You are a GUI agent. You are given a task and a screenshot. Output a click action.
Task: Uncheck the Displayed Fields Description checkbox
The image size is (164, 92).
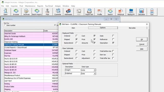(113, 43)
